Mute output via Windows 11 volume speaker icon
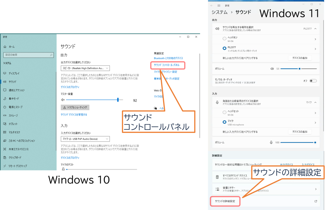The height and width of the screenshot is (210, 329). pyautogui.click(x=272, y=69)
